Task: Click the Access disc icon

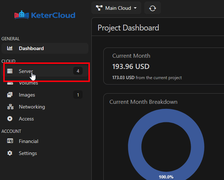Action: [10, 119]
